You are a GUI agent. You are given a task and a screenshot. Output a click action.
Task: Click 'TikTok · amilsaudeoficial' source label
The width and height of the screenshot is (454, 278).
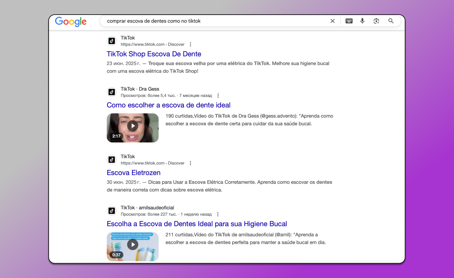coord(148,208)
